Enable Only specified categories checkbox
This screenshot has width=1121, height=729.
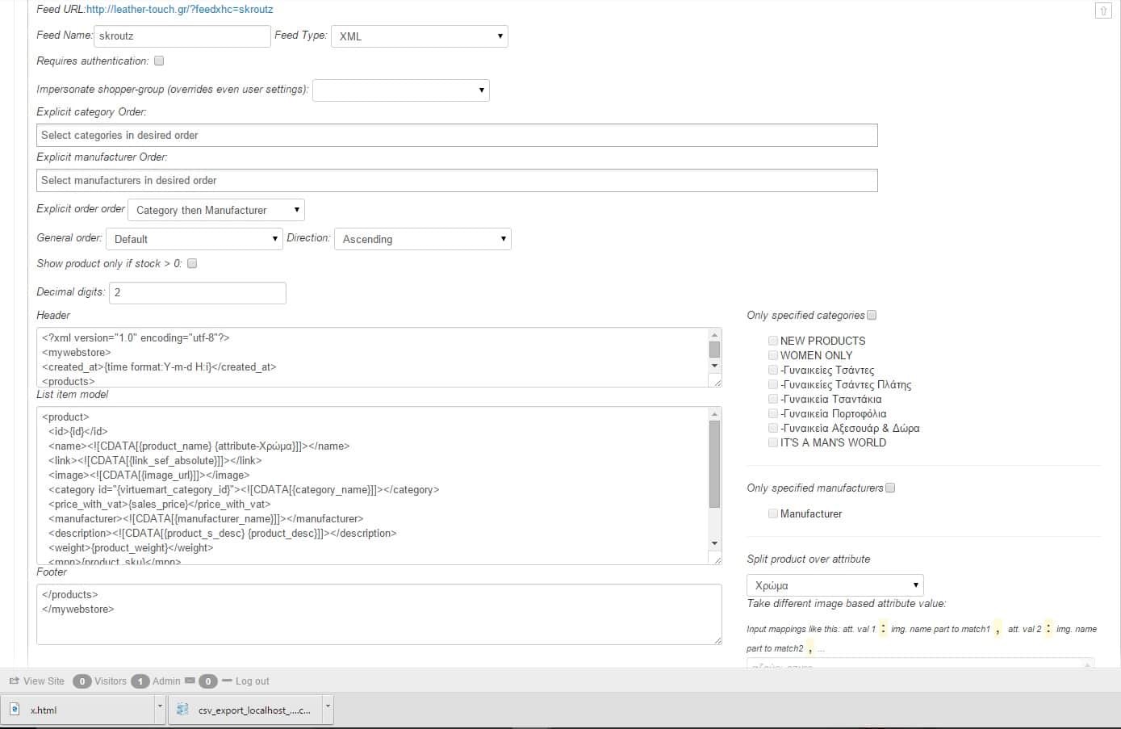[x=872, y=315]
